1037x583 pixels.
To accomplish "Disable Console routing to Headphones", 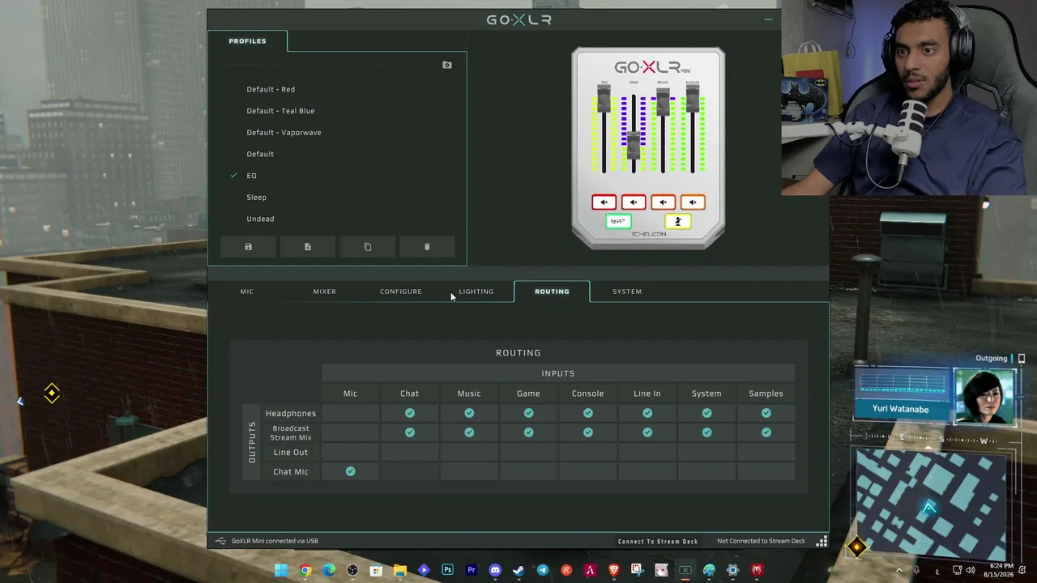I will point(588,413).
